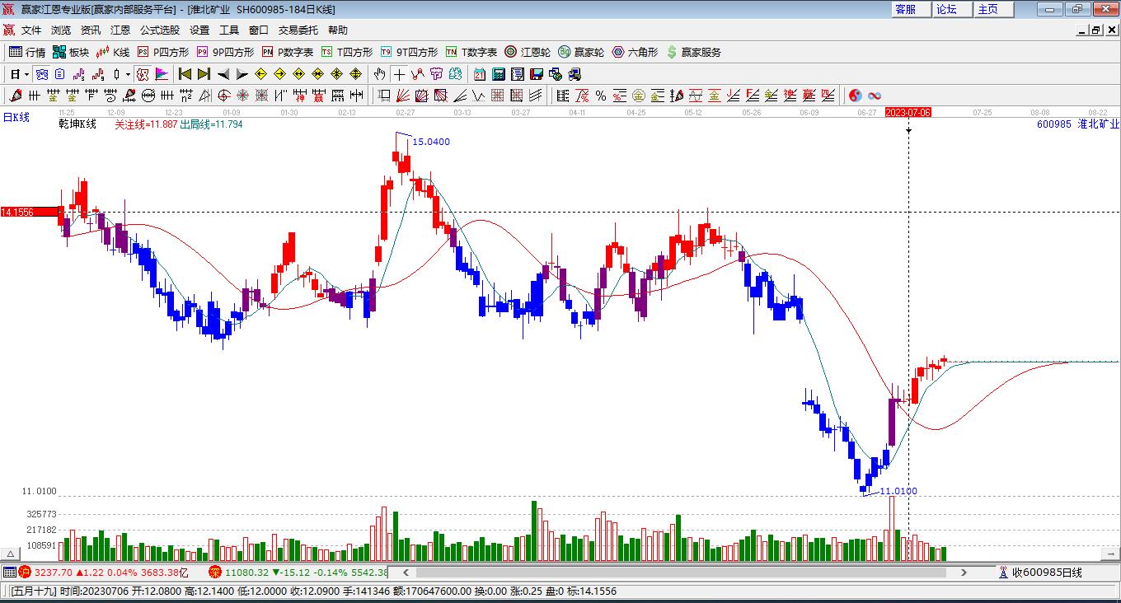The image size is (1121, 603).
Task: Click the horizontal scrollbar left arrow
Action: tap(405, 572)
